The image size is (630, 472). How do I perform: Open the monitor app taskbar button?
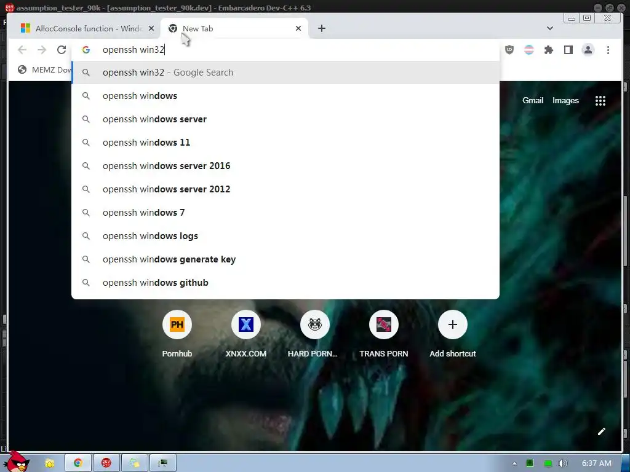point(162,463)
